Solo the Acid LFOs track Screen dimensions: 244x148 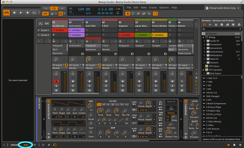pos(90,86)
